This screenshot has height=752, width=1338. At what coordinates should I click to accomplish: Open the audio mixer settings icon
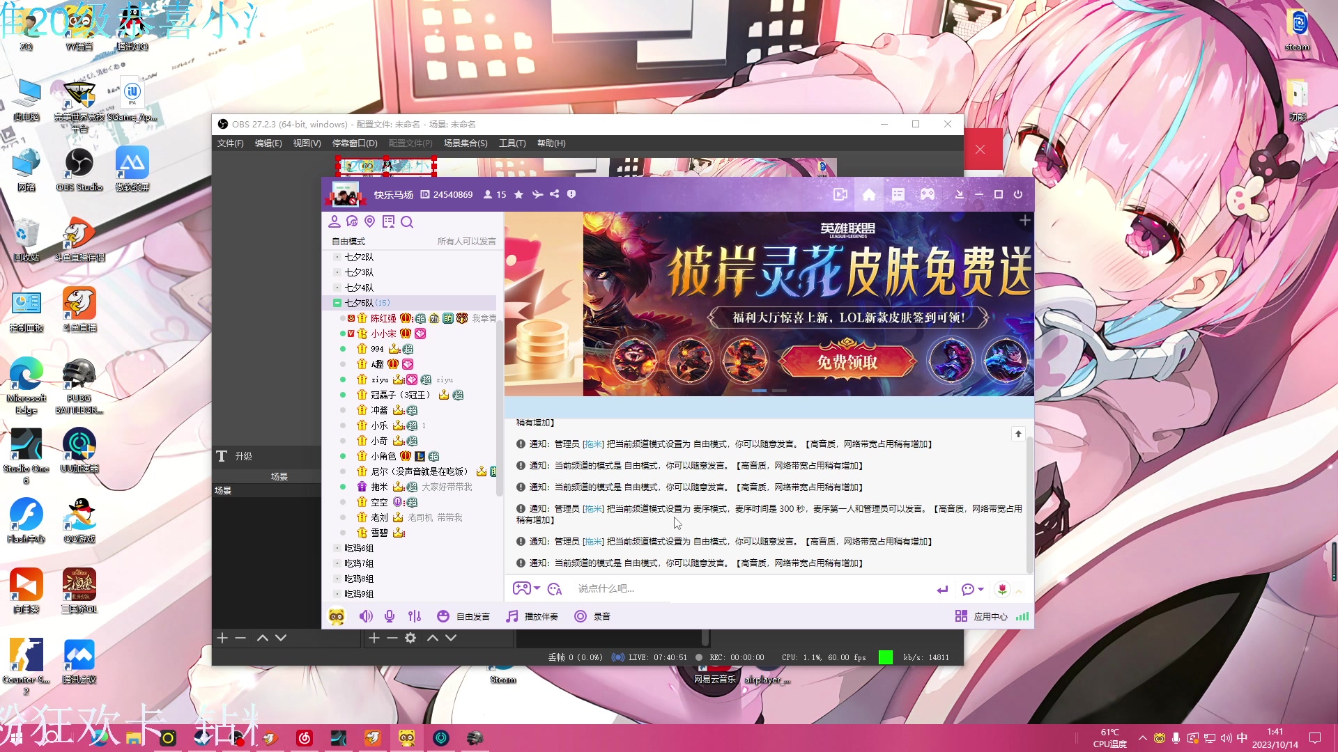pos(415,616)
